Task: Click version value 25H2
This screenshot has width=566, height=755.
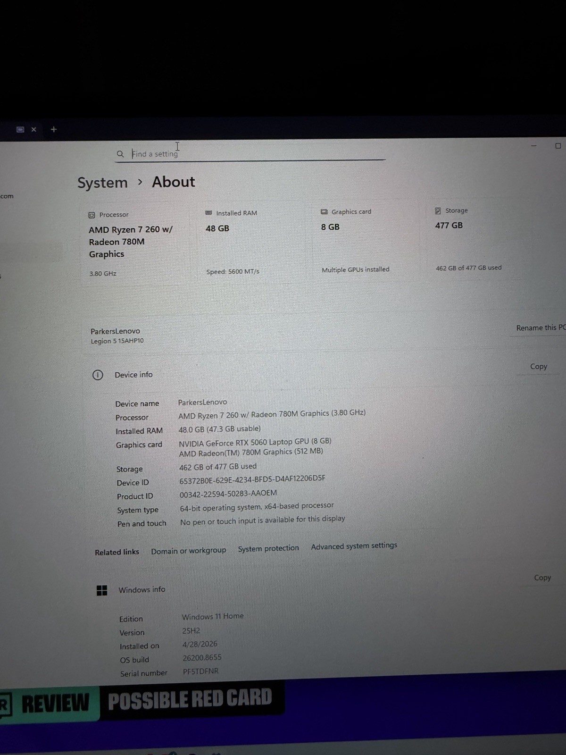Action: [191, 630]
